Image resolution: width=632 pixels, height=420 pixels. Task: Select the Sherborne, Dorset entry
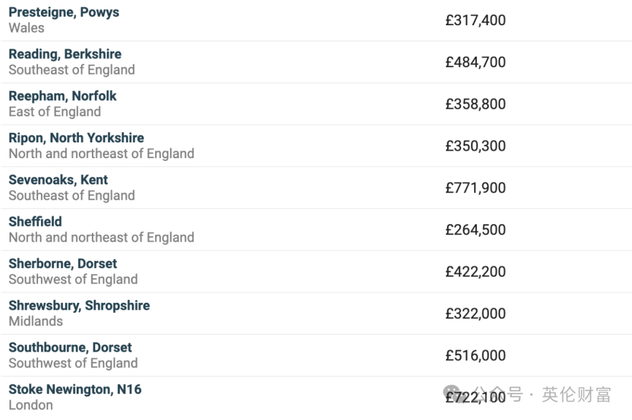click(63, 264)
